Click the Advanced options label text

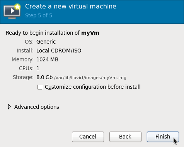click(37, 107)
